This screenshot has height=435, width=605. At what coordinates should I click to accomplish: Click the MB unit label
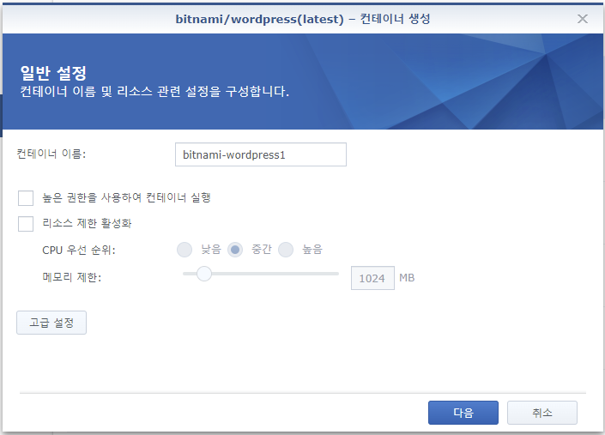[x=407, y=278]
